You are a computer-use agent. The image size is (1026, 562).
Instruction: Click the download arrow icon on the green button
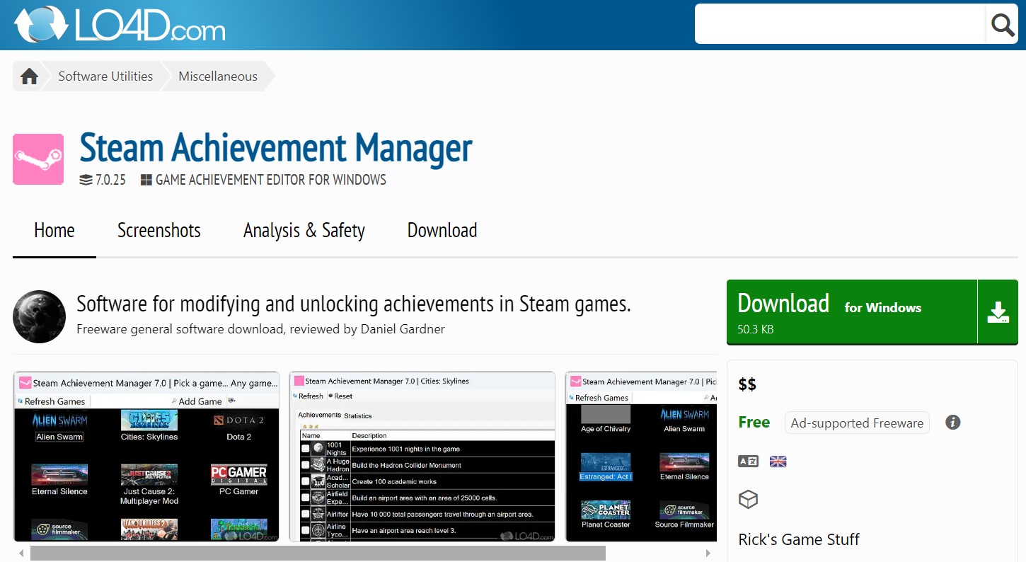click(998, 311)
